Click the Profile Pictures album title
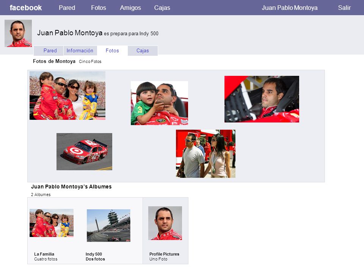 [x=164, y=254]
